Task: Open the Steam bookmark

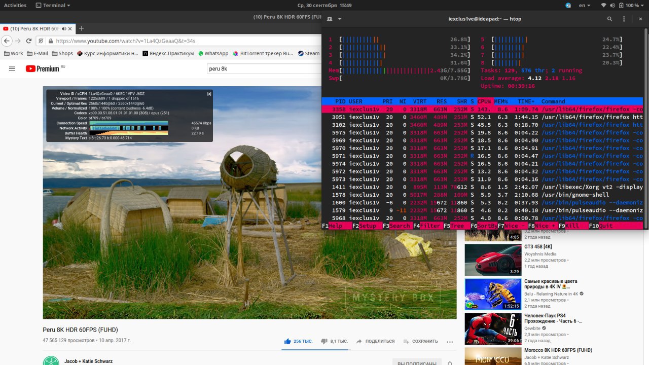Action: tap(308, 53)
